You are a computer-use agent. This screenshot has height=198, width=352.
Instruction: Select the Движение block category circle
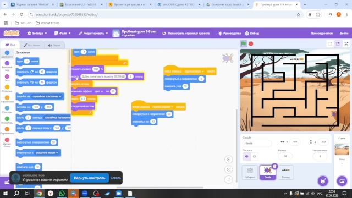(x=7, y=53)
